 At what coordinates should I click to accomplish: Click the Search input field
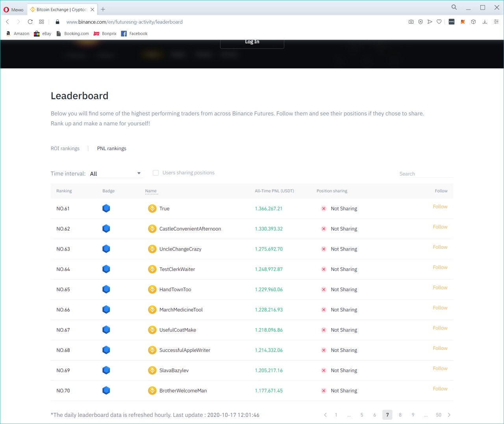pos(426,174)
